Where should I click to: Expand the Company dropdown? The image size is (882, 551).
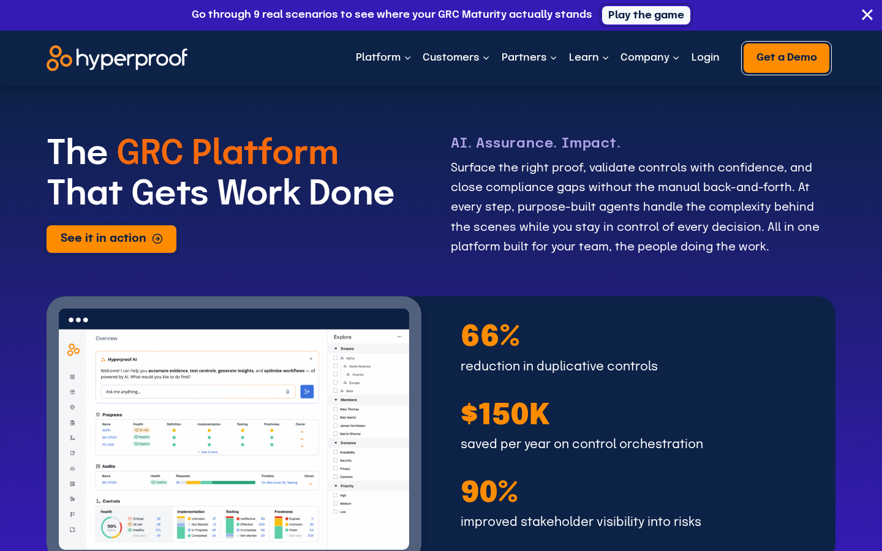[649, 57]
